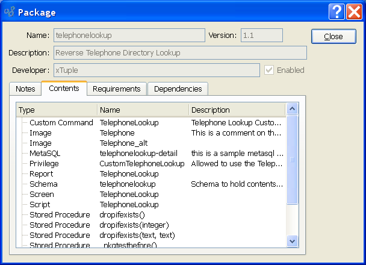Select the Dependencies tab
This screenshot has height=265, width=366.
[178, 89]
